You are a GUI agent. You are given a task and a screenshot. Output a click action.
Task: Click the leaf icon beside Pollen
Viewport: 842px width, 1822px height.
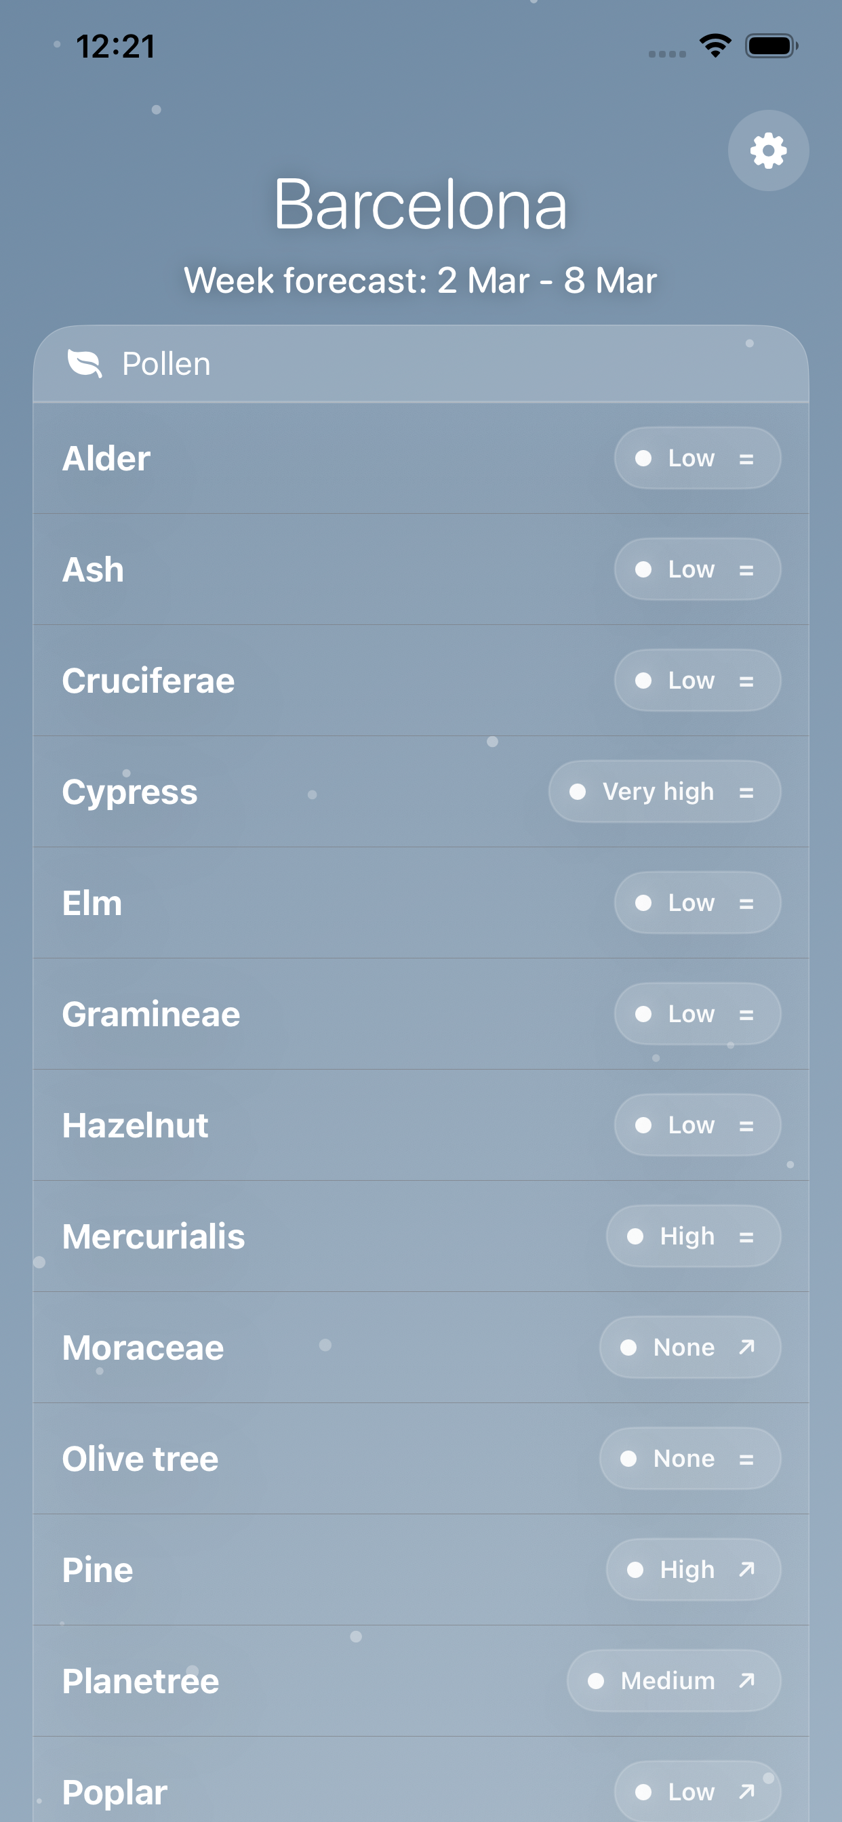(85, 363)
